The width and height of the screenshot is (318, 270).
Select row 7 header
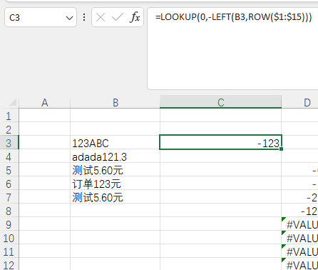coord(9,197)
